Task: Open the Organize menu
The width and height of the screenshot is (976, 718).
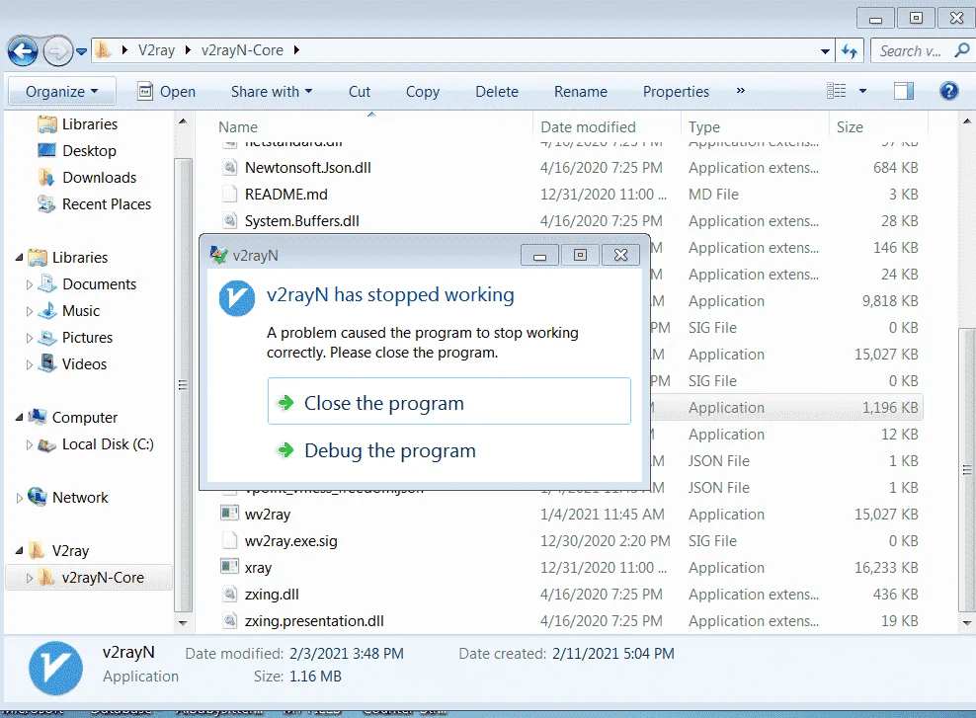Action: click(61, 92)
